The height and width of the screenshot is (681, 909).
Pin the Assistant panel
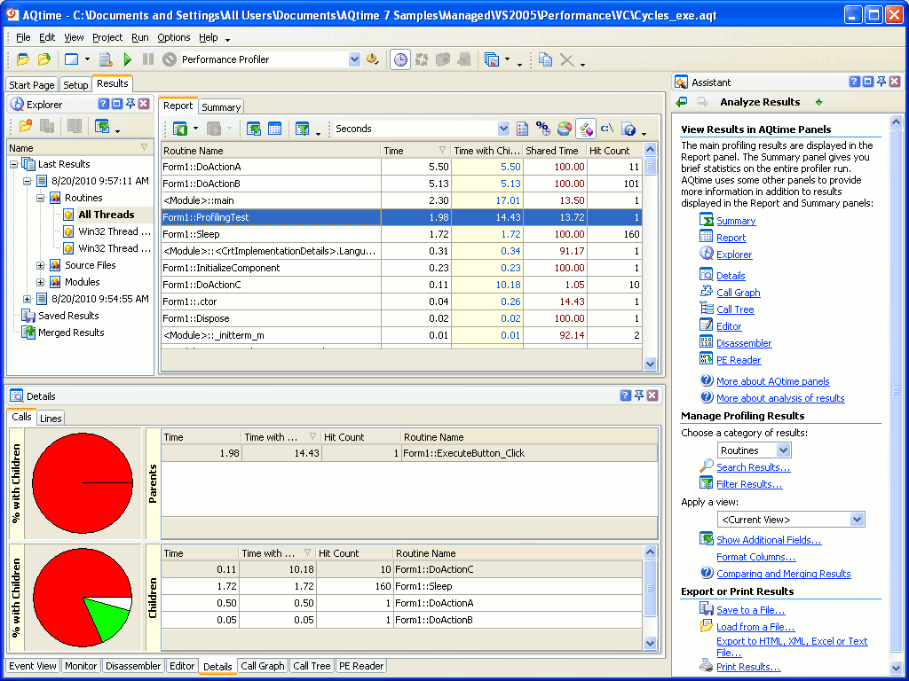881,82
